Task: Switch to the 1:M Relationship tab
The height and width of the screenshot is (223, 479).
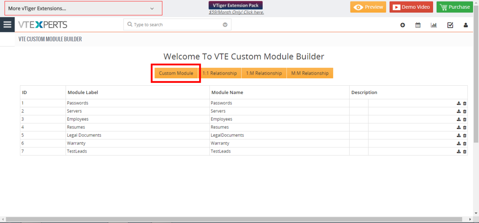Action: (264, 73)
